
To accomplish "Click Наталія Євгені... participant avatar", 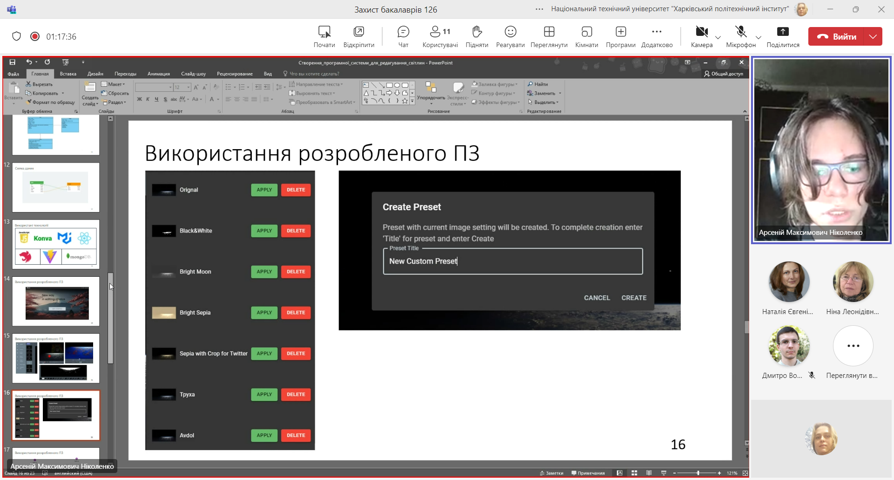I will click(x=789, y=282).
